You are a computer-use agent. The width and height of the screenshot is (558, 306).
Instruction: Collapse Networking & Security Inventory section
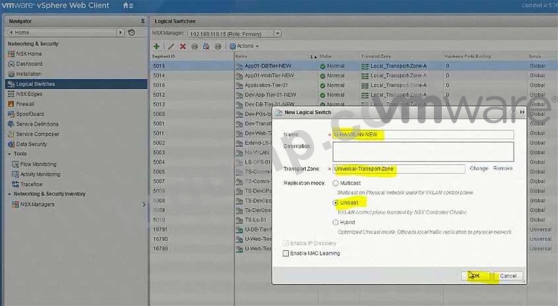(9, 194)
